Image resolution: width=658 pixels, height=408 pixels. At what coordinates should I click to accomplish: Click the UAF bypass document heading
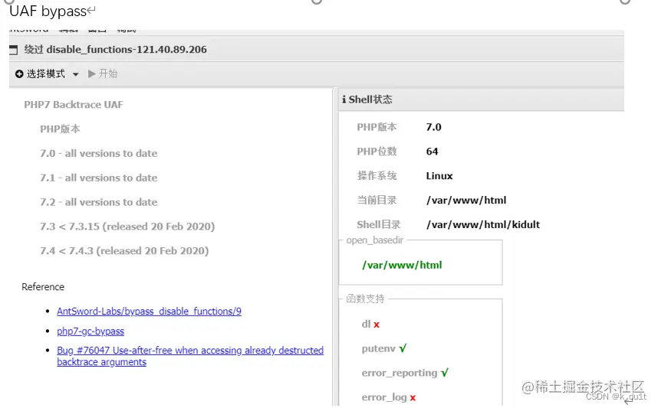[x=48, y=11]
